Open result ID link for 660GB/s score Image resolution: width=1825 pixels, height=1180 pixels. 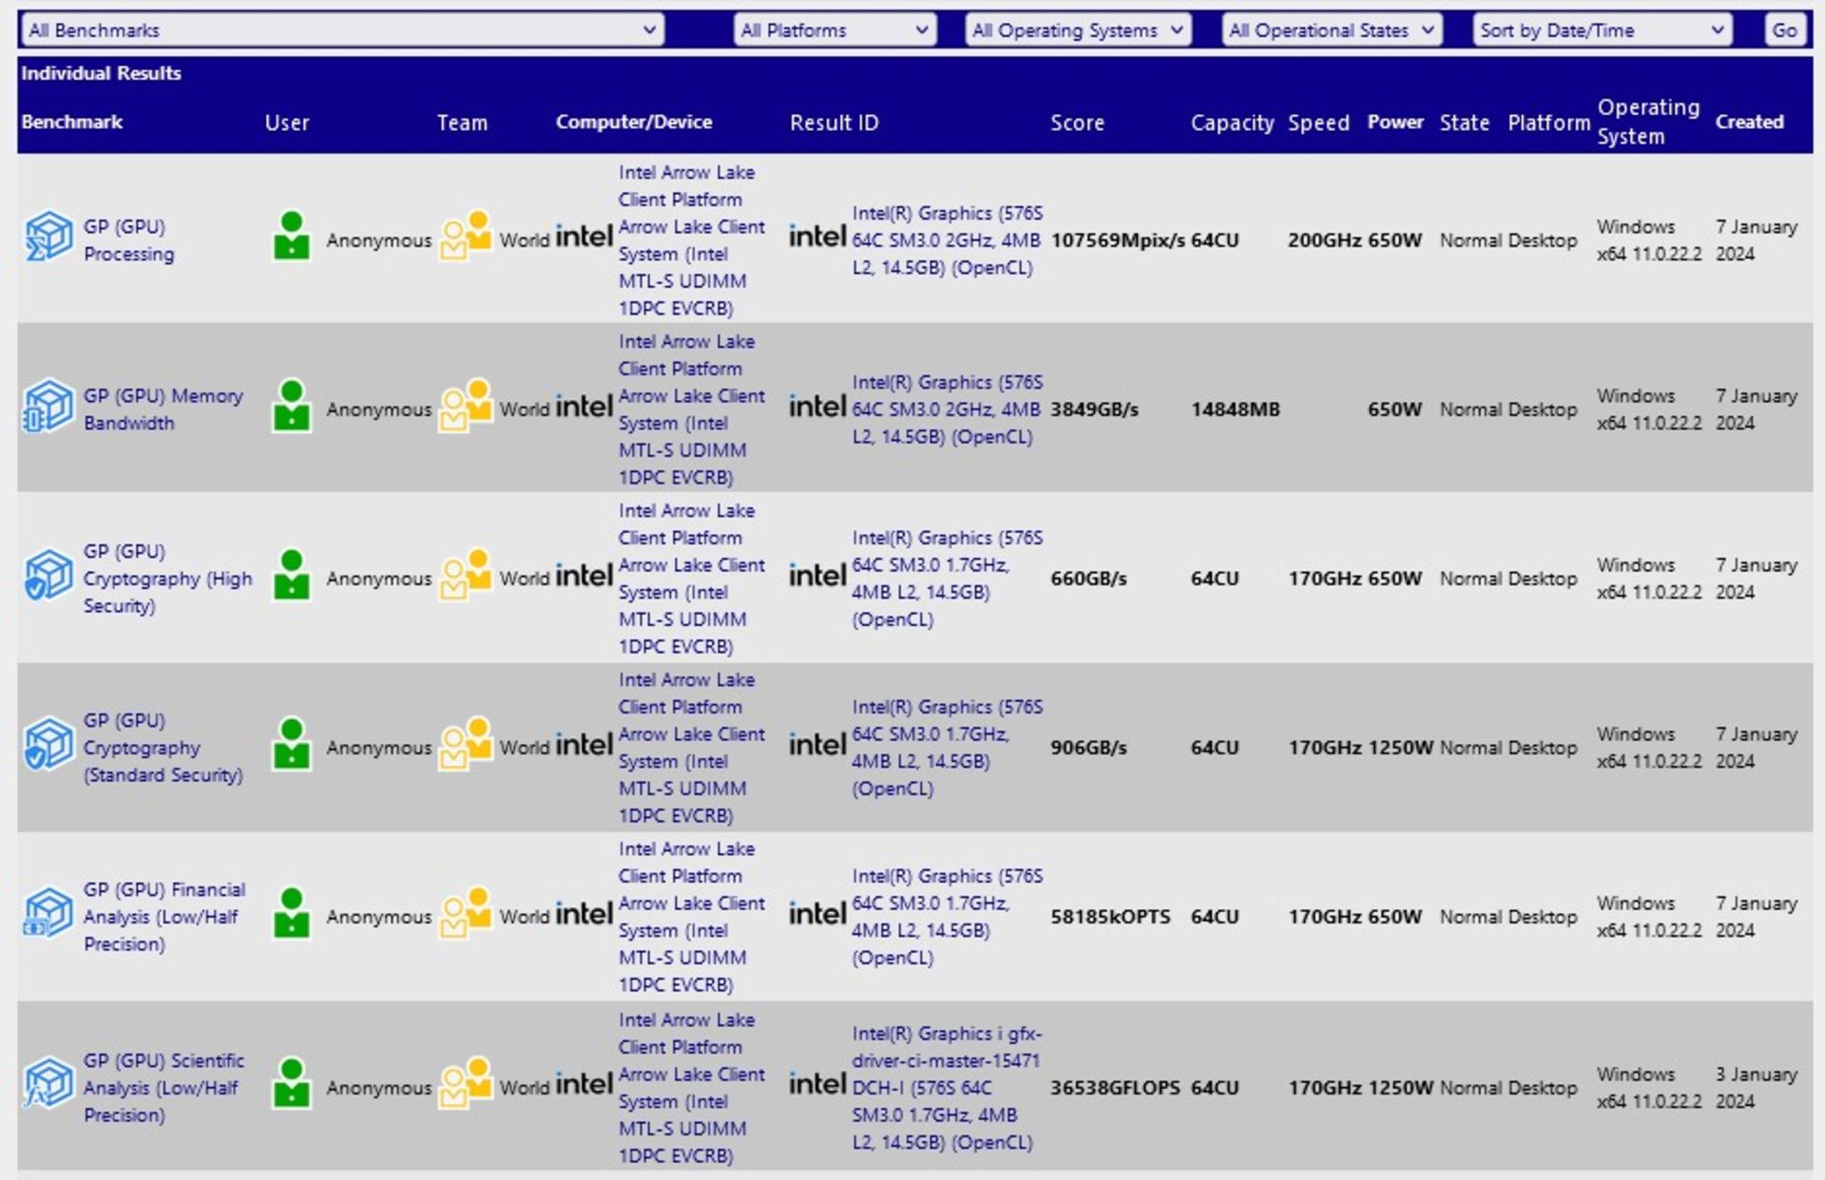pyautogui.click(x=947, y=579)
